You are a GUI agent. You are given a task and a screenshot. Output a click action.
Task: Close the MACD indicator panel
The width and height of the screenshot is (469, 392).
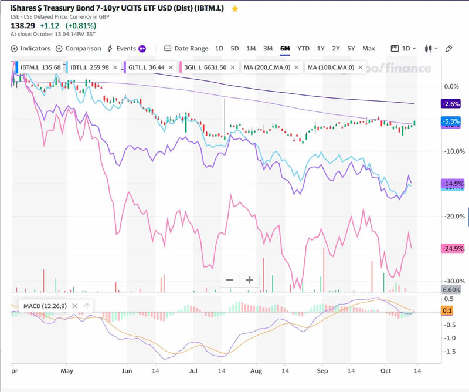tap(75, 306)
